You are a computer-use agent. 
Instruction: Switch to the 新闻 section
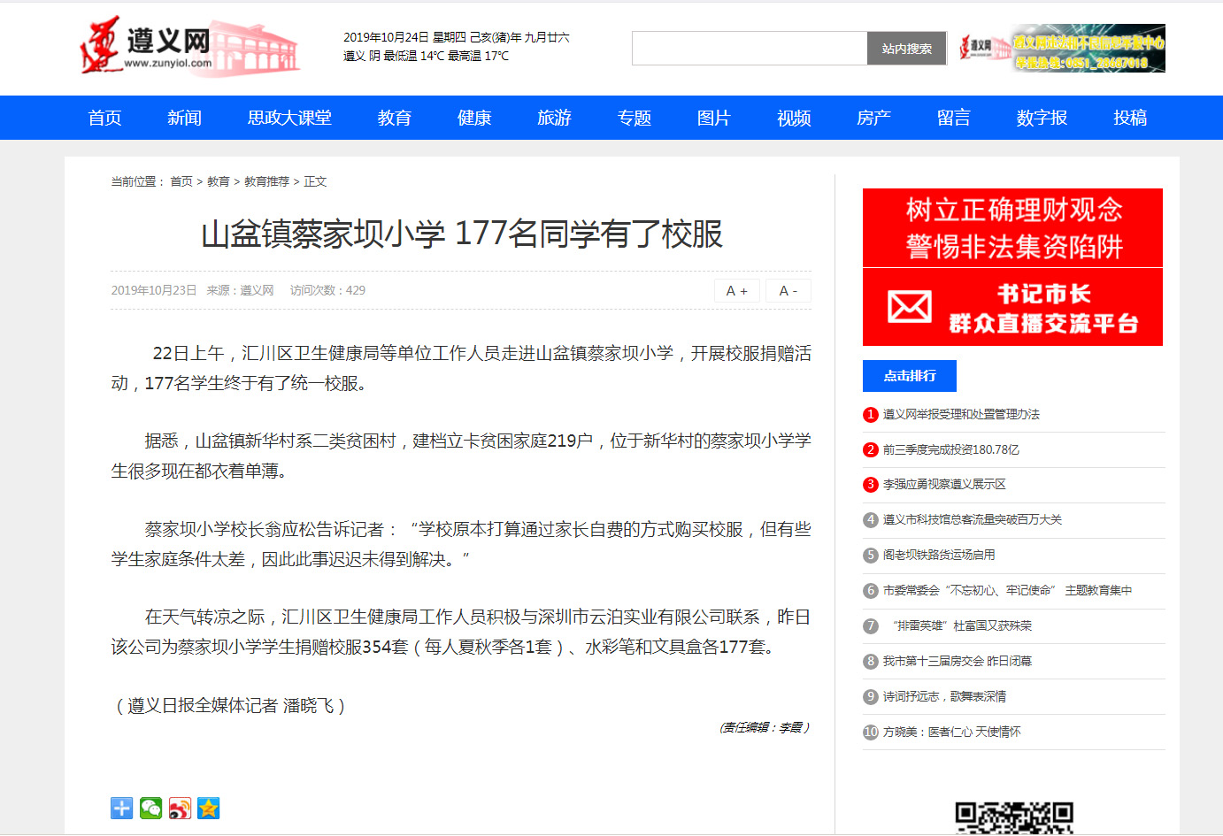click(x=183, y=117)
